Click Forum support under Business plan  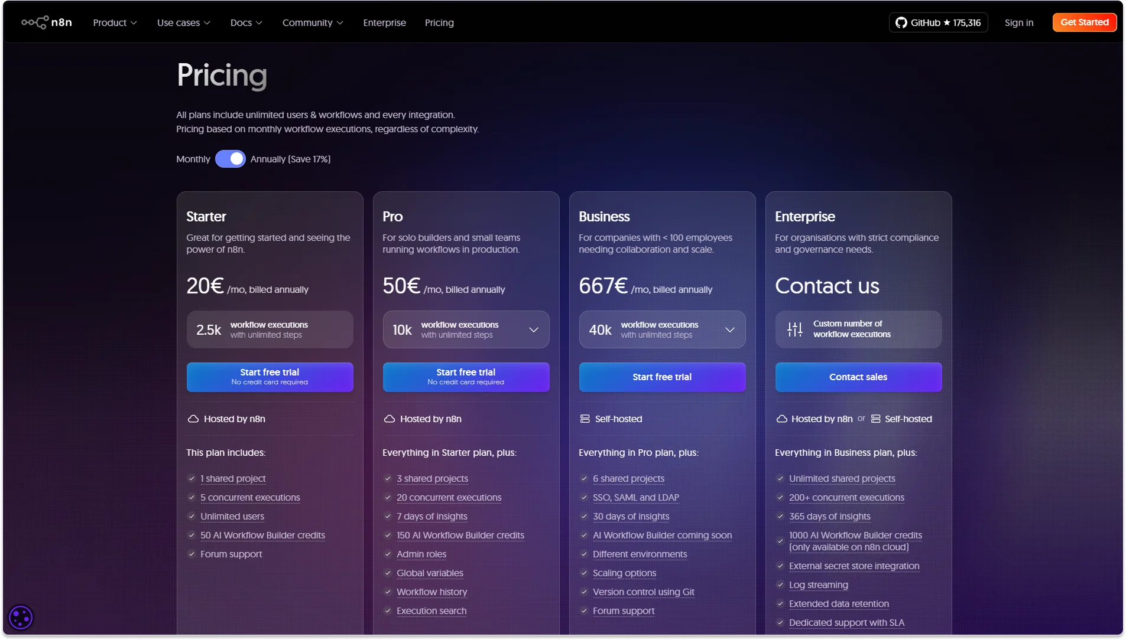(x=624, y=610)
